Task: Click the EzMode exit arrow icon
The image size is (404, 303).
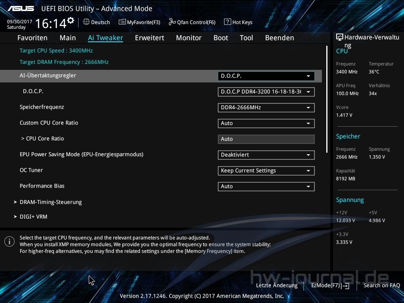Action: tap(346, 286)
